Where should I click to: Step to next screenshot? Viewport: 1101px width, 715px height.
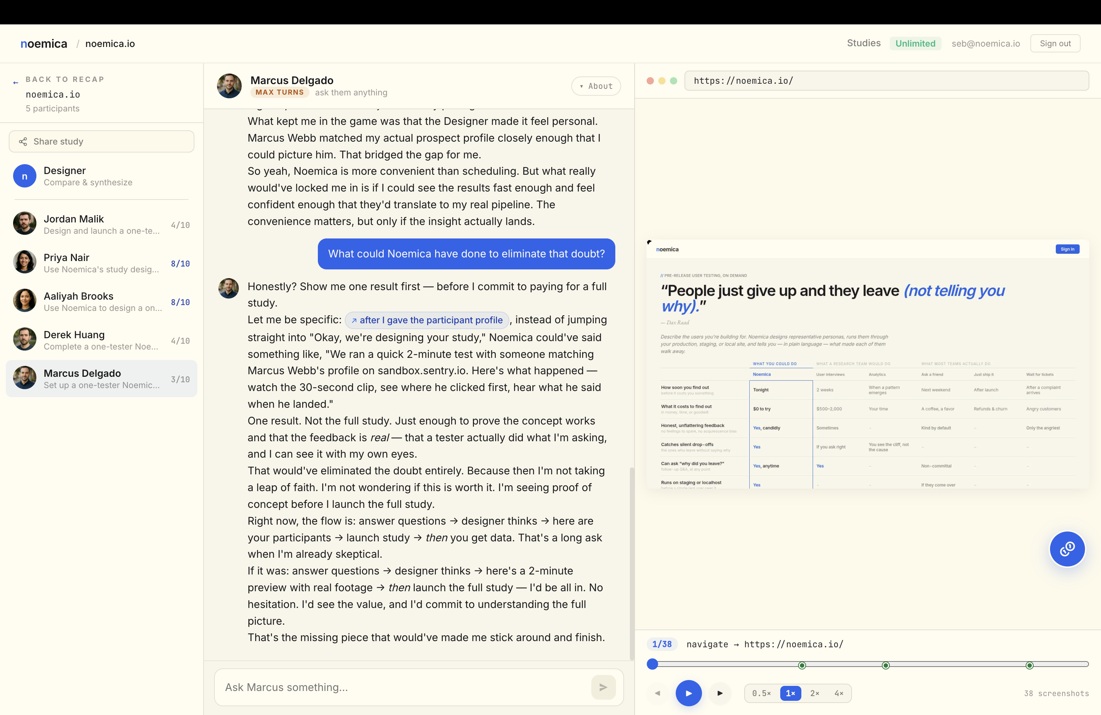(720, 693)
